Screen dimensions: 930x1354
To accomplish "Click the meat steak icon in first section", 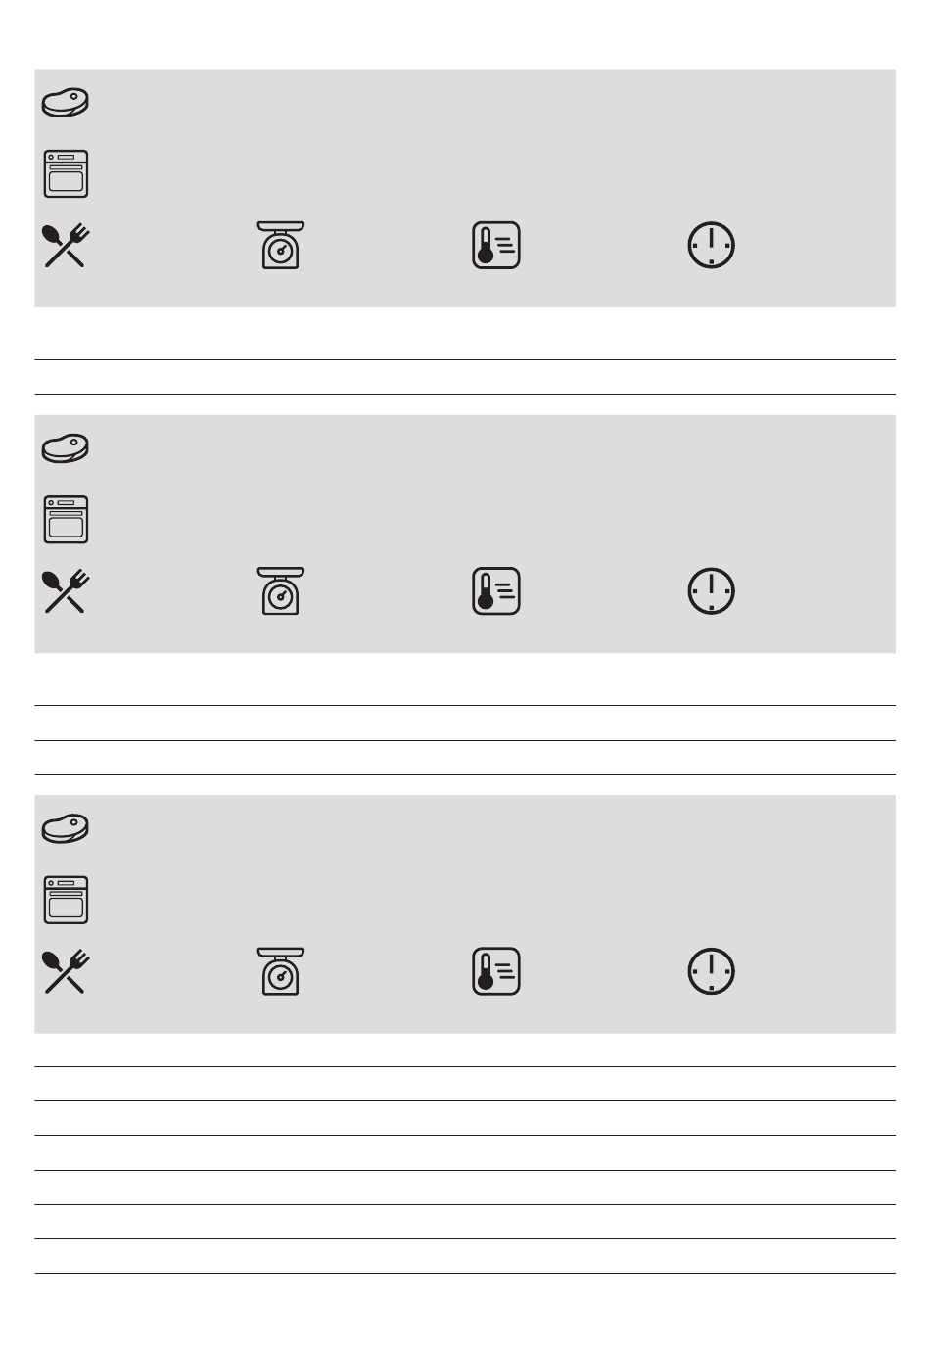I will (x=66, y=103).
